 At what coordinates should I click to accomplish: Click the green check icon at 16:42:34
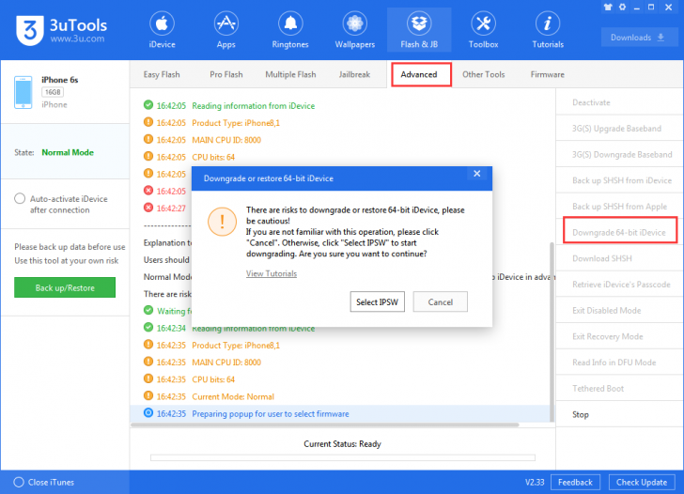148,327
